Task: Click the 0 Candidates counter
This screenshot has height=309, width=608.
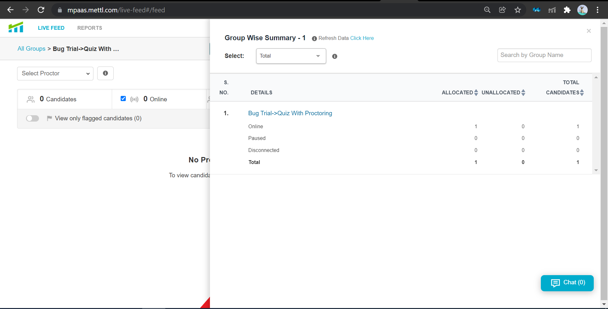Action: 58,99
